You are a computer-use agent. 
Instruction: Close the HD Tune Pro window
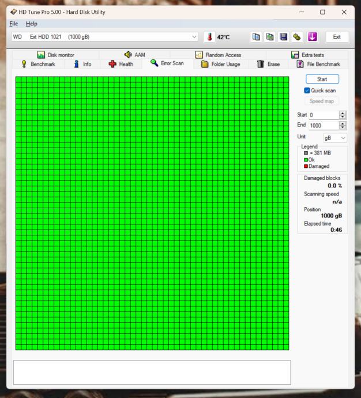(x=344, y=12)
